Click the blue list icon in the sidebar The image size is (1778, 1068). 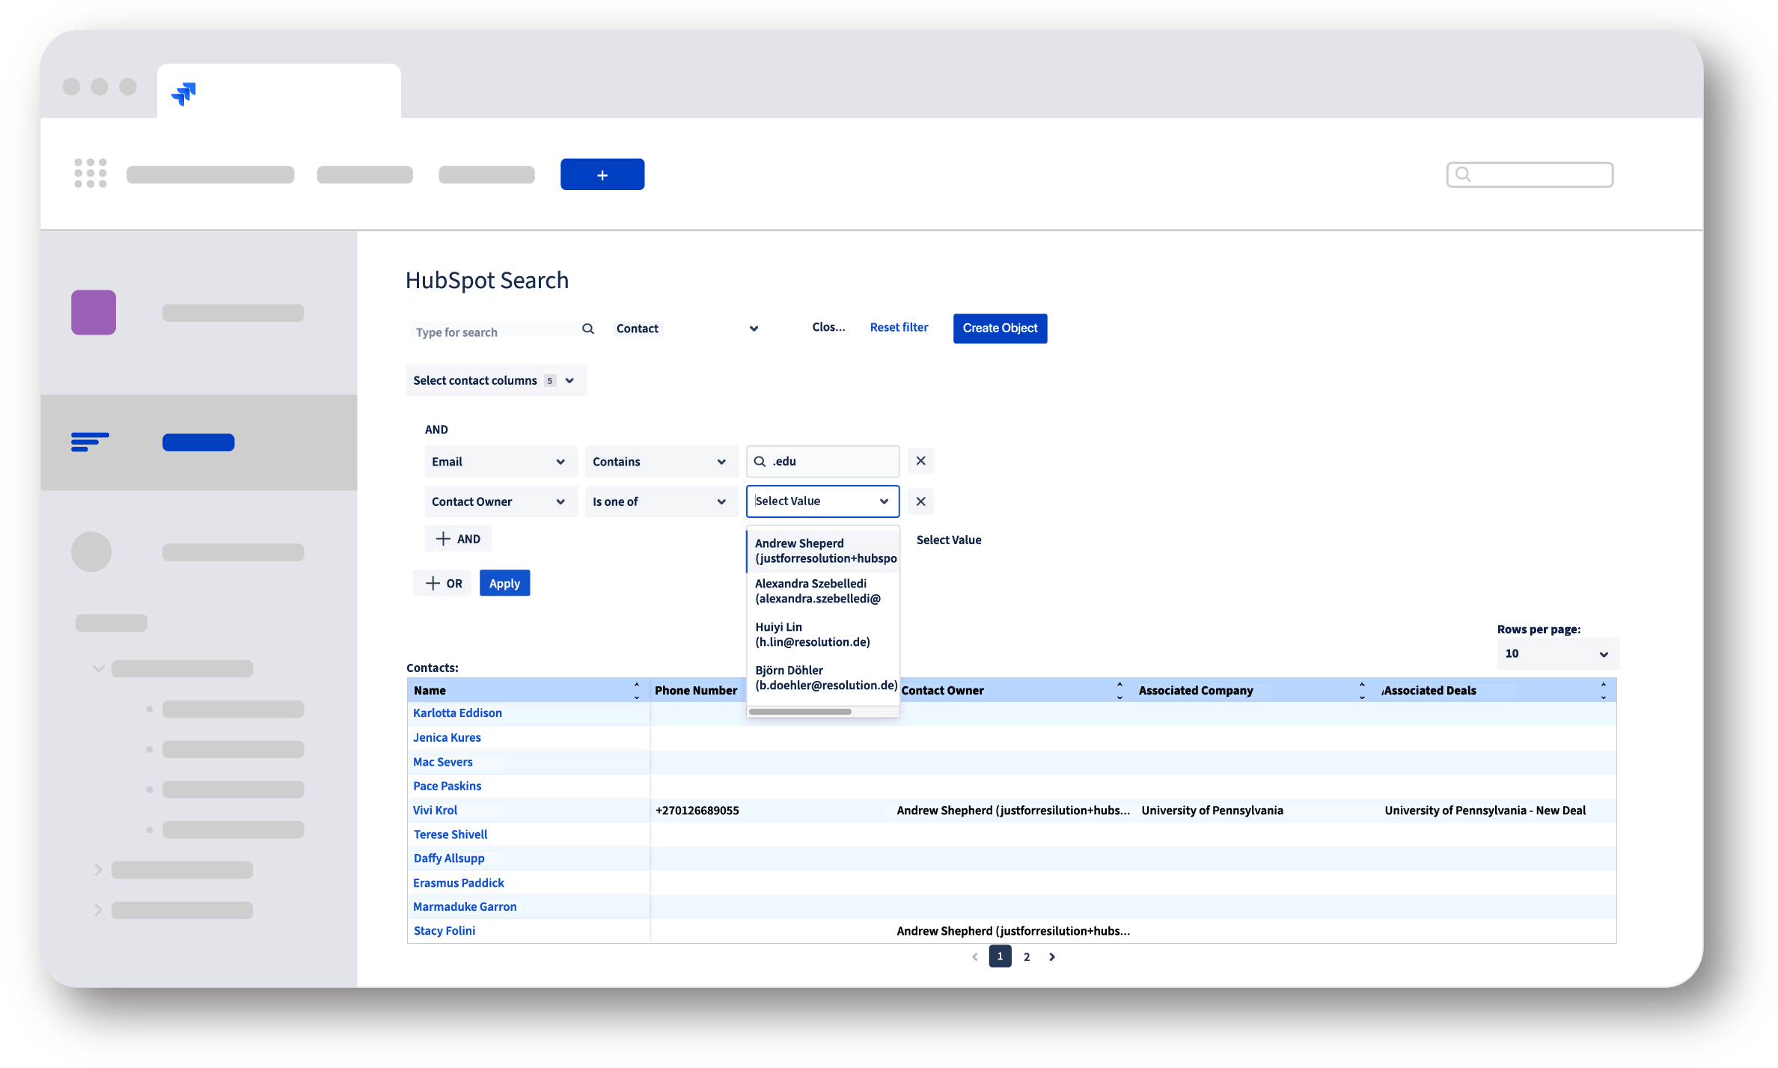90,442
